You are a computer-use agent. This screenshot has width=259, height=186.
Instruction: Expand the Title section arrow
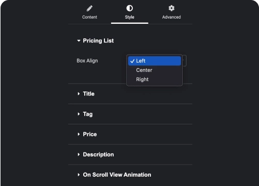pyautogui.click(x=79, y=94)
